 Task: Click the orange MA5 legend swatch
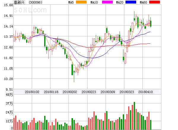[81, 2]
